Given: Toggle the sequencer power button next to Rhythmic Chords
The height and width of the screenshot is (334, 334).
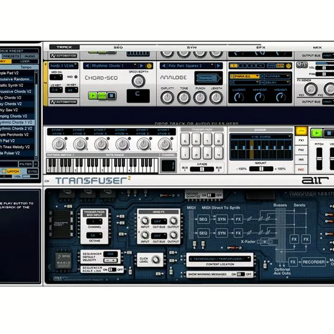Looking at the screenshot, I should (149, 66).
